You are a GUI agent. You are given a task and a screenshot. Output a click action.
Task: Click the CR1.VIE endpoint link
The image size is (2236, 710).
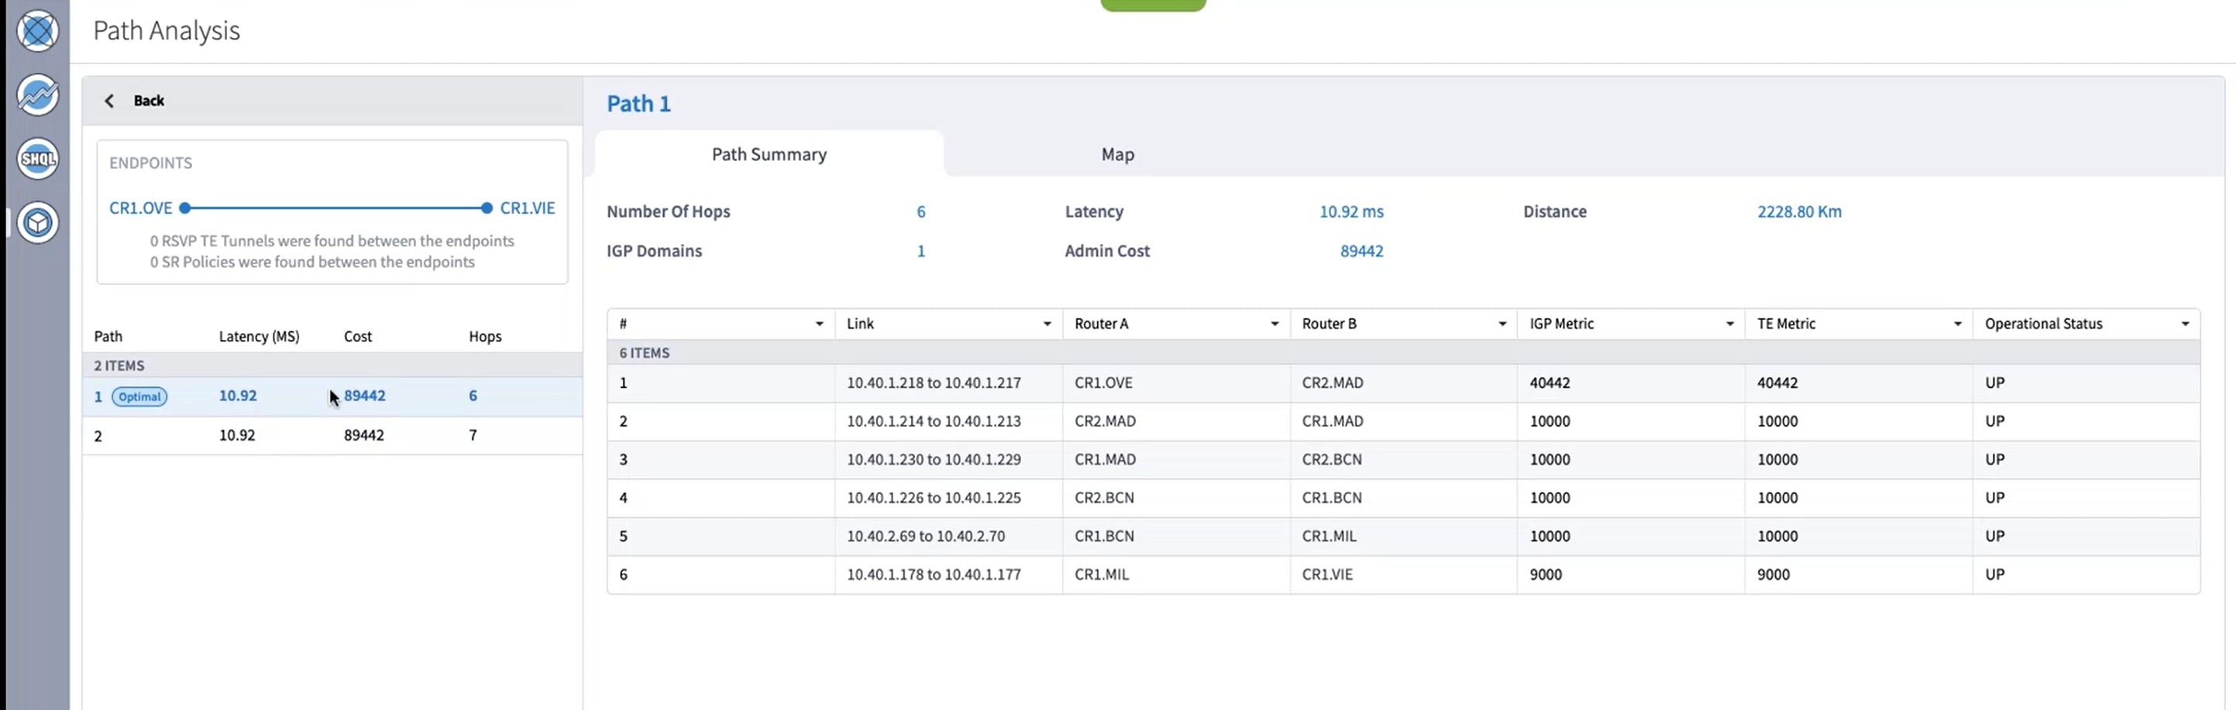pos(527,208)
